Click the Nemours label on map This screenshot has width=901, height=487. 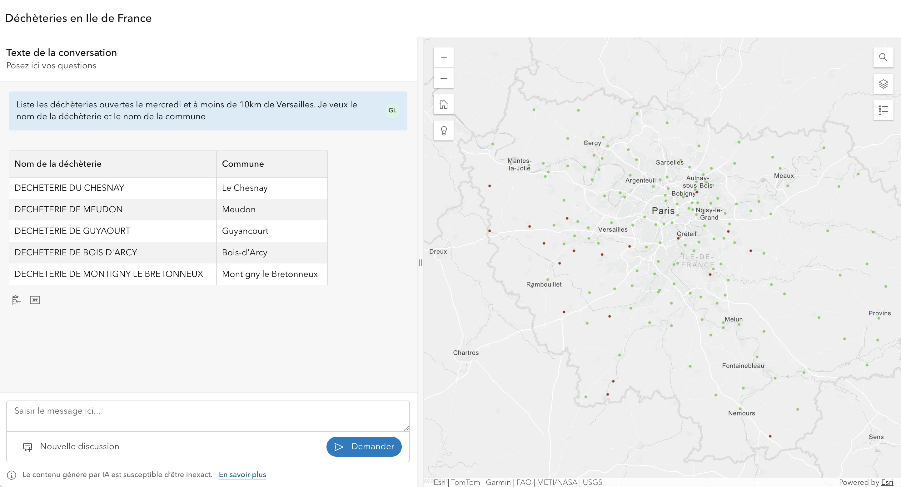(x=741, y=414)
